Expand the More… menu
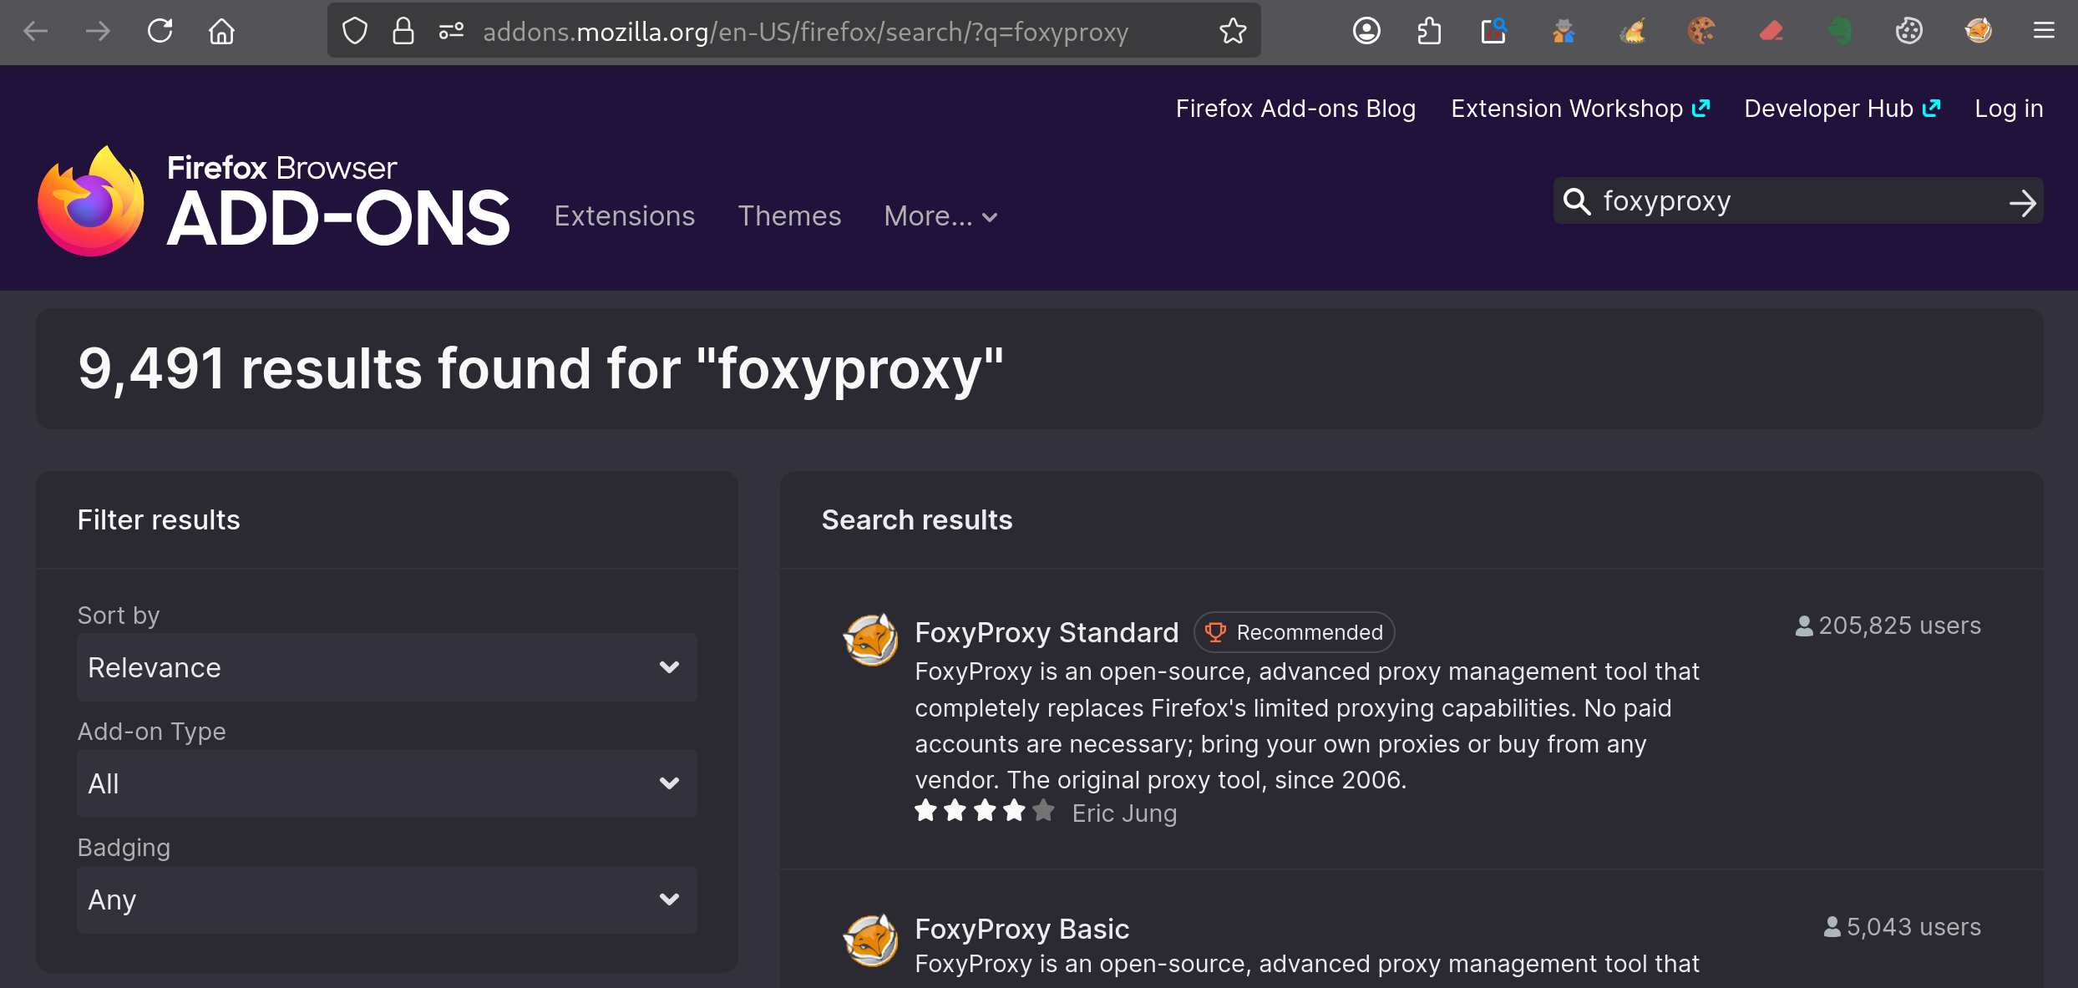This screenshot has height=988, width=2078. pos(941,216)
